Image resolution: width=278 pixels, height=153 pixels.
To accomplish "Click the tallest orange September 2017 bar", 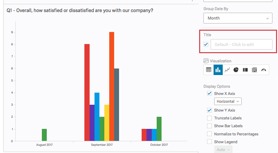I will click(112, 86).
